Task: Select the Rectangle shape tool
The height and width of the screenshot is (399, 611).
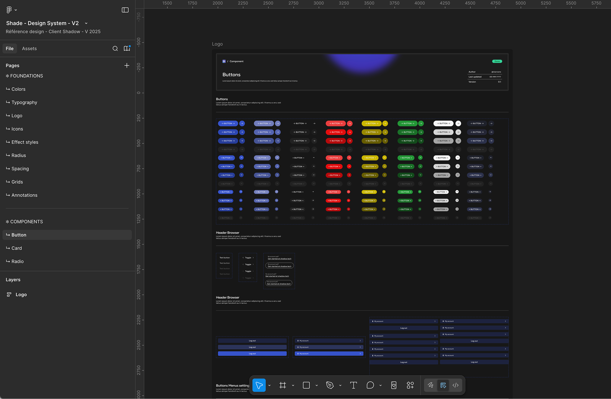Action: pos(306,385)
